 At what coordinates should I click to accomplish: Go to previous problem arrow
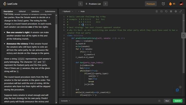81,4
